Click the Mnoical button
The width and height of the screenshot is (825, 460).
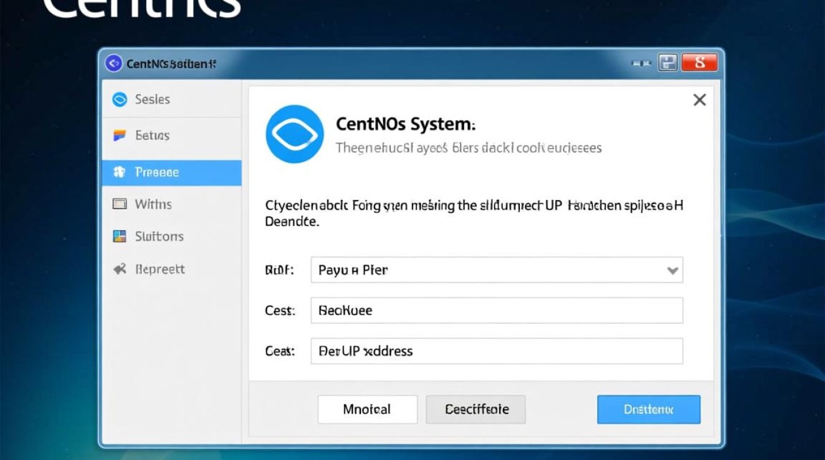367,409
